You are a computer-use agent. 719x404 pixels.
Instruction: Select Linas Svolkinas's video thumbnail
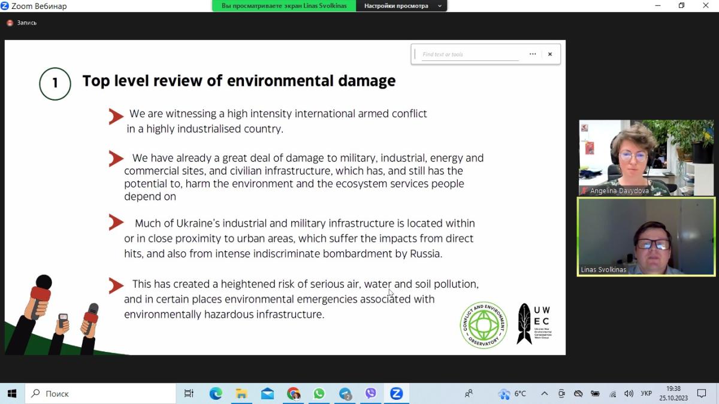[x=646, y=237]
